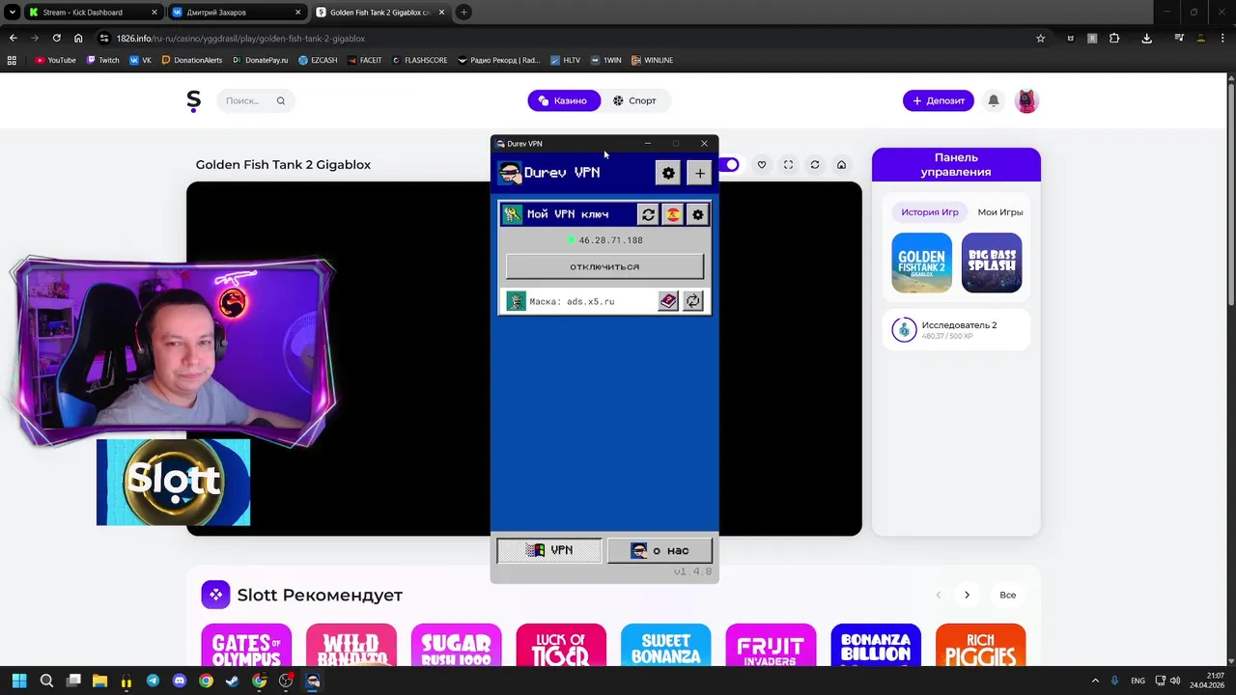Click the IP address 46.28.71.188
Viewport: 1236px width, 695px height.
pyautogui.click(x=610, y=240)
